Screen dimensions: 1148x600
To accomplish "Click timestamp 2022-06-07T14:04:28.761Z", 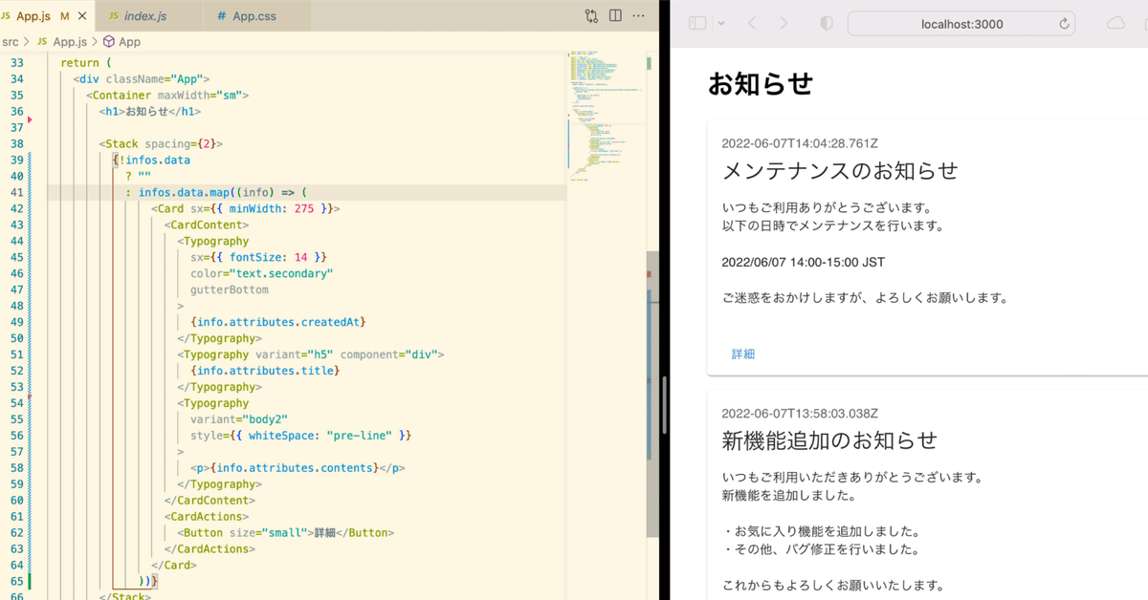I will pyautogui.click(x=800, y=143).
